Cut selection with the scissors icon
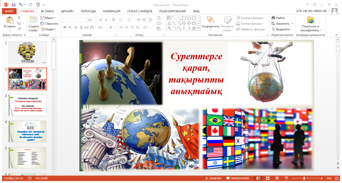The width and height of the screenshot is (342, 183). click(19, 18)
